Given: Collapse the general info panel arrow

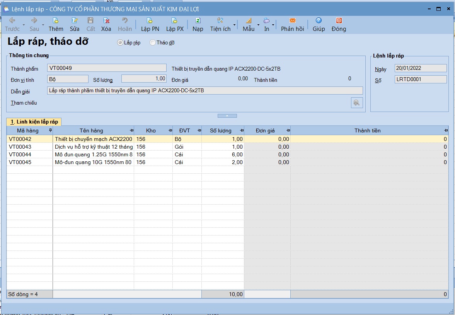Looking at the screenshot, I should point(227,116).
